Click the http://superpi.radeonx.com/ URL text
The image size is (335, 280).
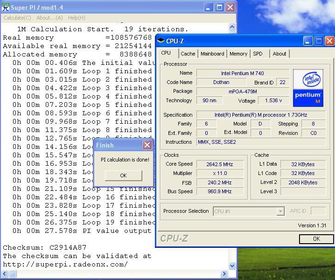[x=65, y=265]
